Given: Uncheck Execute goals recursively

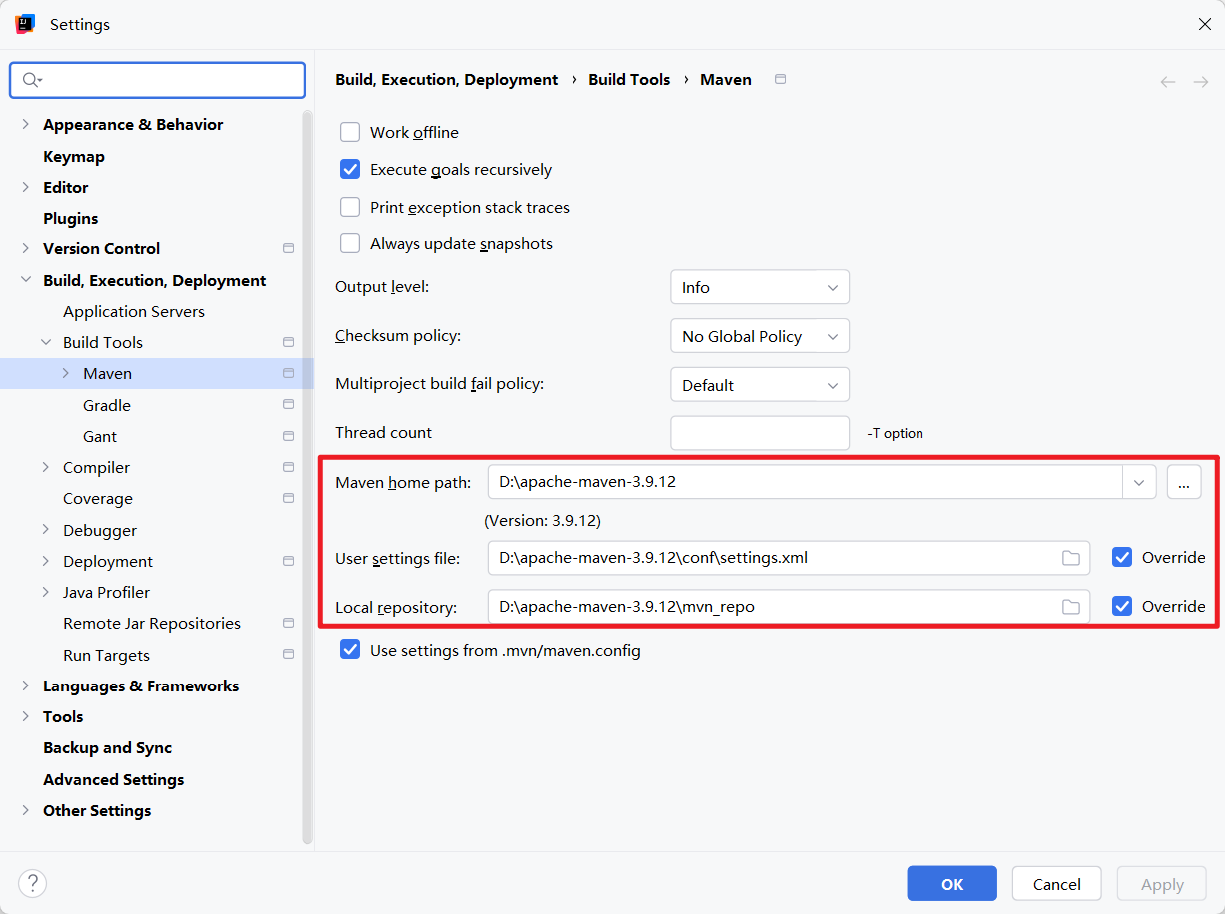Looking at the screenshot, I should tap(350, 169).
